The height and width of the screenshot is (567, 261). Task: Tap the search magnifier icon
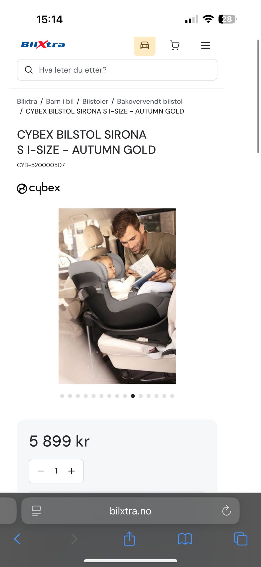point(29,70)
